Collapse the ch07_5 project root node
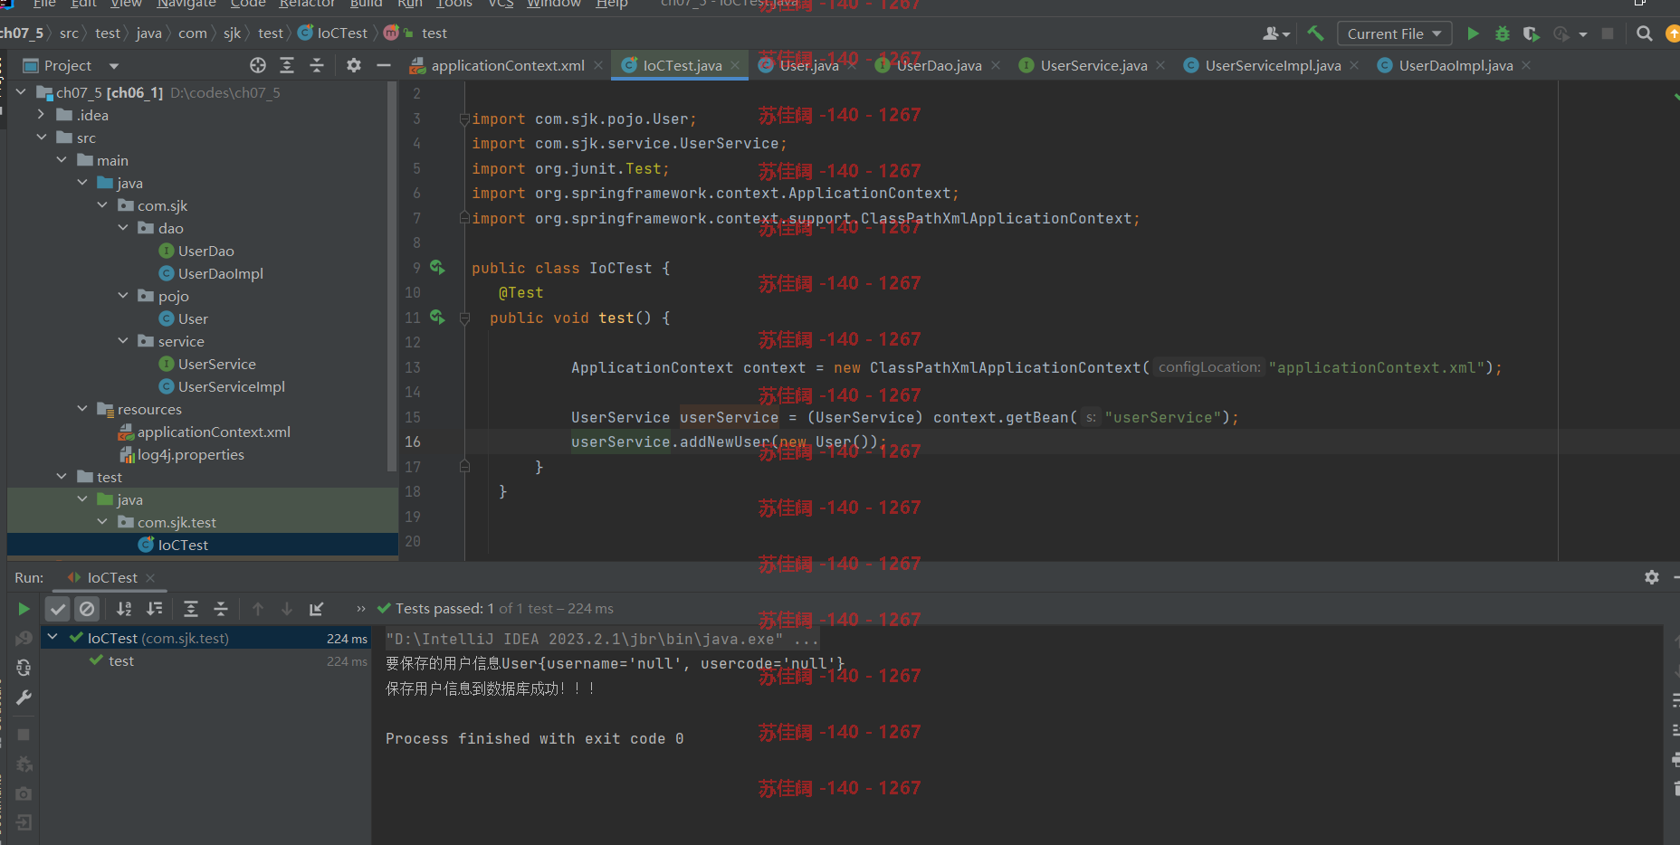This screenshot has width=1680, height=845. tap(22, 91)
